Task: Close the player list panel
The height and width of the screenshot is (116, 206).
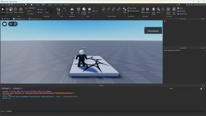Action: pos(145,28)
